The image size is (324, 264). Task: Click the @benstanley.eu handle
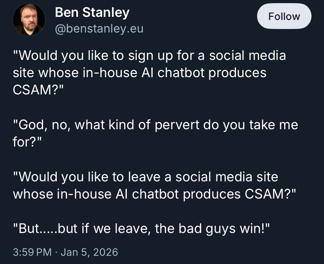[99, 29]
